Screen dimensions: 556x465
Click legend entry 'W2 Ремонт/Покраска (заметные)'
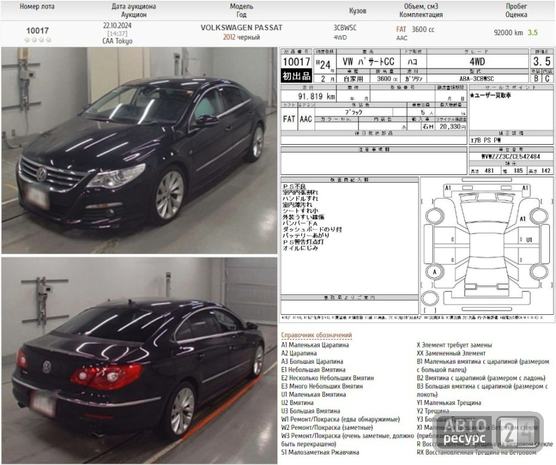click(327, 428)
